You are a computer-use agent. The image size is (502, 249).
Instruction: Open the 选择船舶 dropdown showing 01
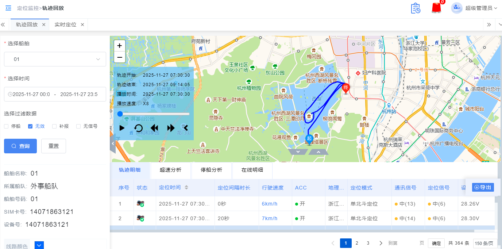(55, 59)
